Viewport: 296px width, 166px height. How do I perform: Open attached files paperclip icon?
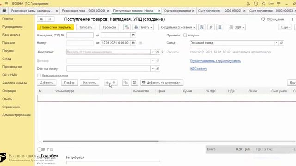(x=211, y=27)
